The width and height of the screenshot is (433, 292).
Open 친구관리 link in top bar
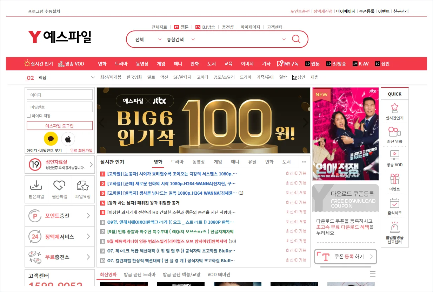[401, 11]
